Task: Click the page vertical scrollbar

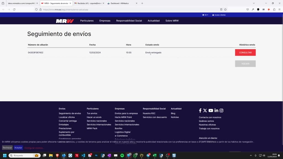Action: coord(282,79)
